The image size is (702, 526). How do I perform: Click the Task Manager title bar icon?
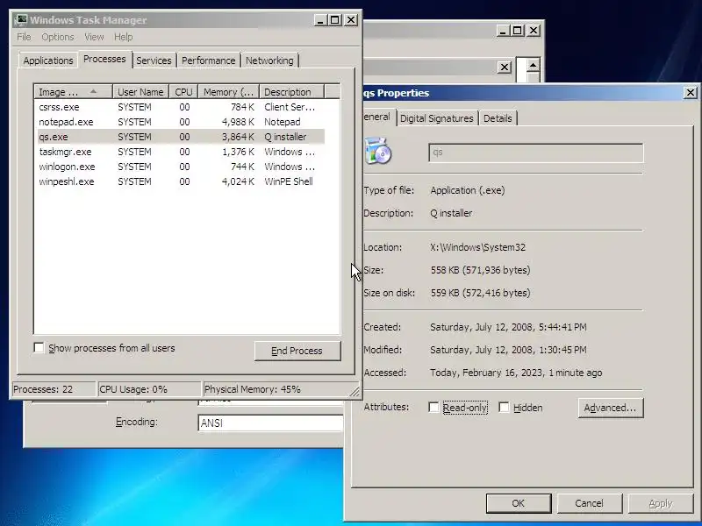[20, 20]
